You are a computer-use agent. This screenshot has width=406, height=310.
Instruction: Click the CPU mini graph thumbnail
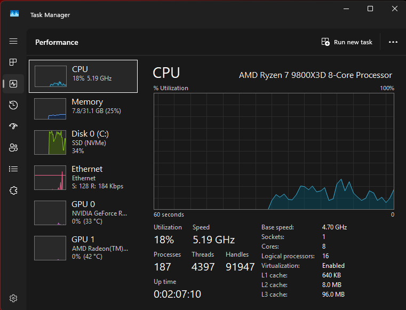click(51, 76)
